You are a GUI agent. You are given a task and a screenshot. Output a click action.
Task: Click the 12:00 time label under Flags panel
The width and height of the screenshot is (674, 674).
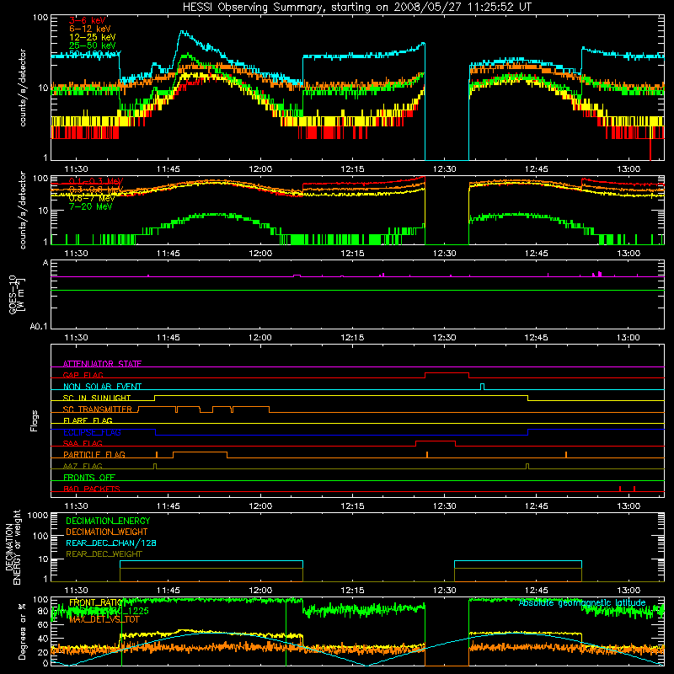[x=260, y=505]
